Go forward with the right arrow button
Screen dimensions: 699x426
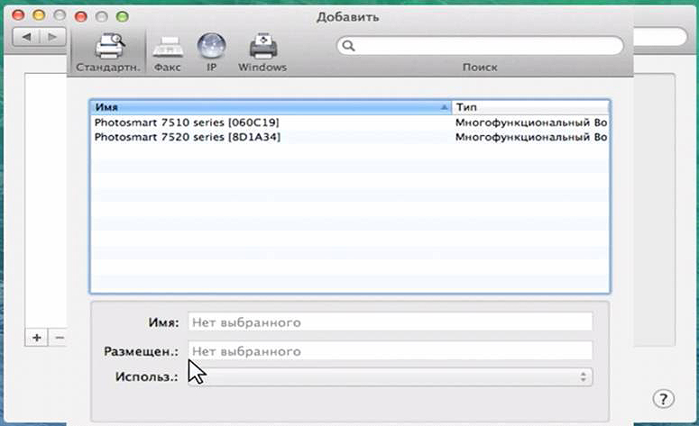[53, 37]
